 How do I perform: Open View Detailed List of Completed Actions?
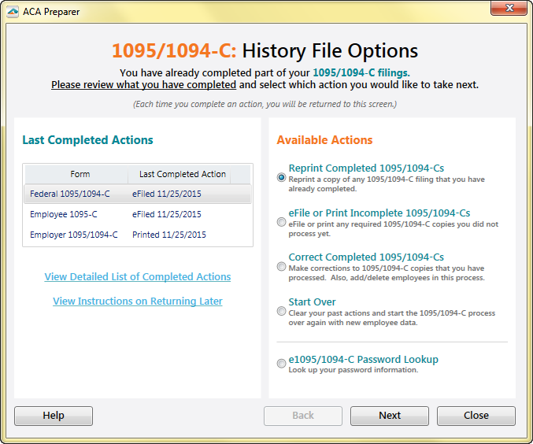(x=138, y=277)
